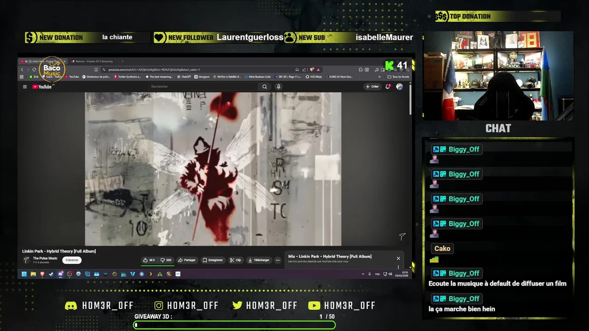Open The Pulse Music channel name link
589x331 pixels.
(45, 258)
